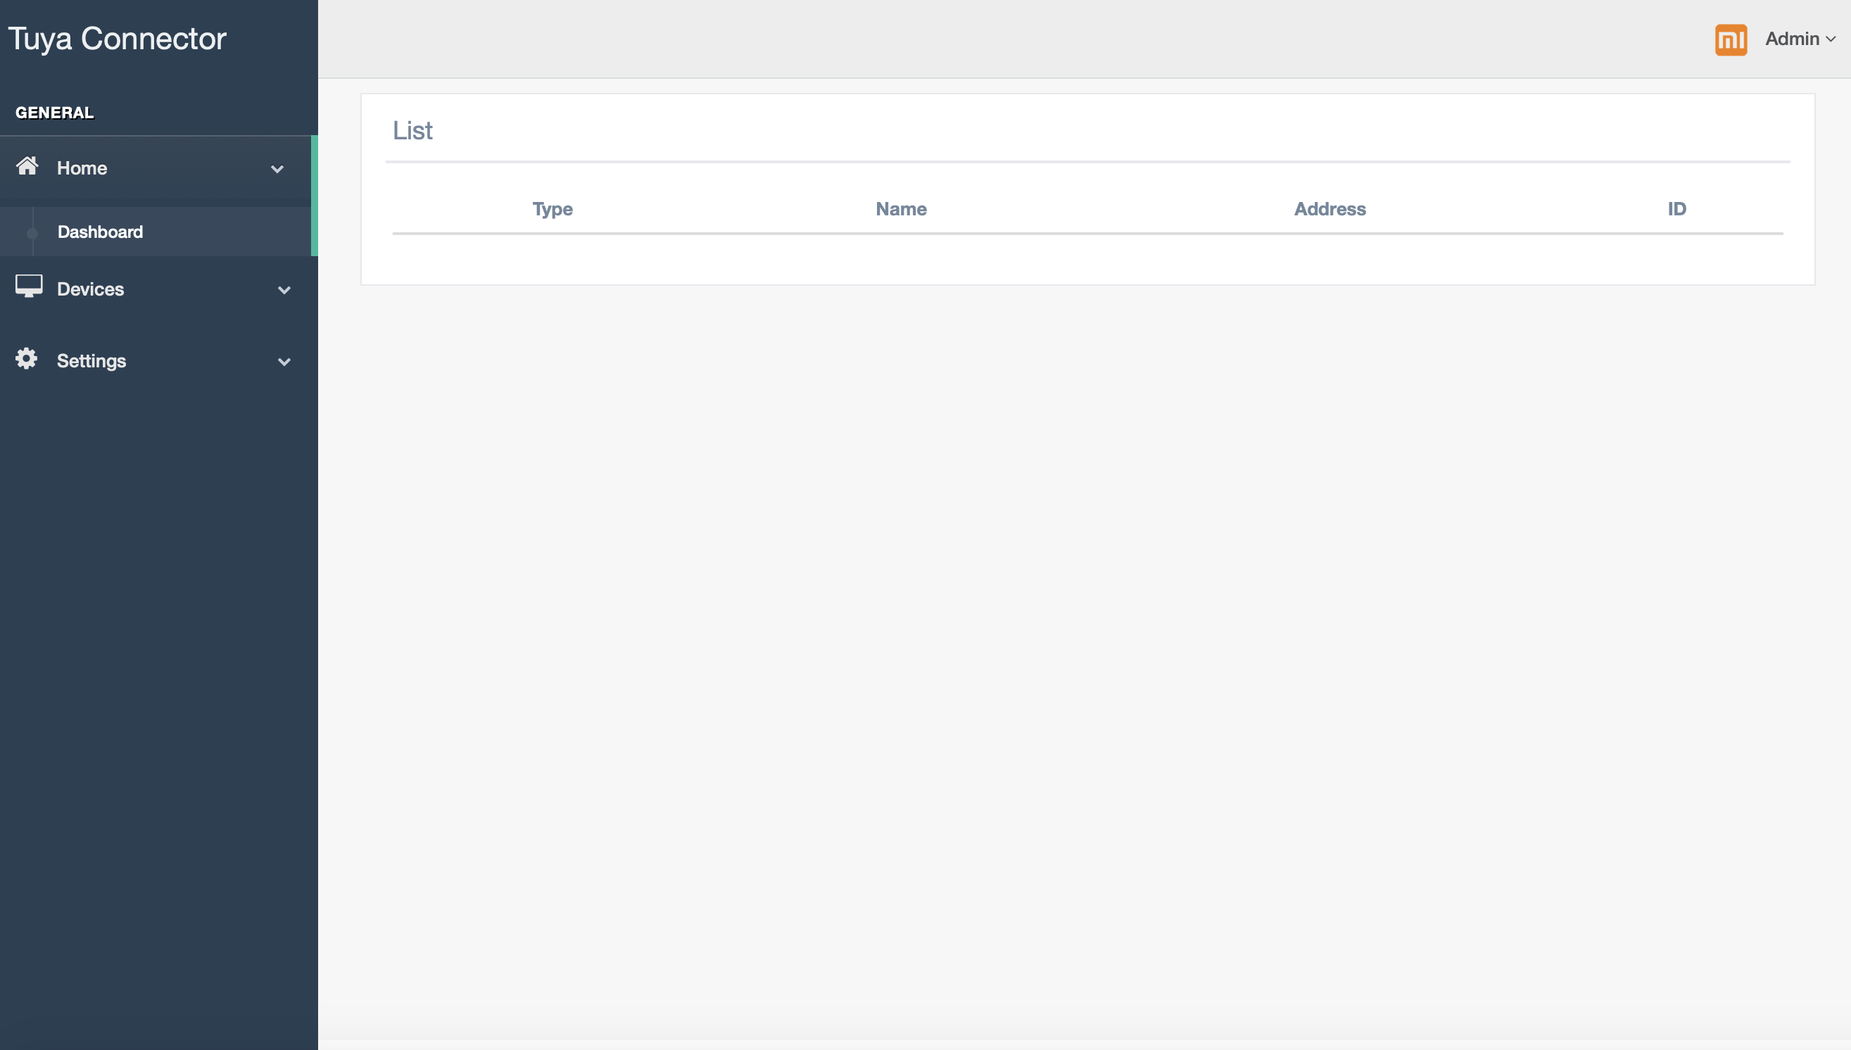1851x1050 pixels.
Task: Click the Admin username text
Action: pyautogui.click(x=1792, y=39)
